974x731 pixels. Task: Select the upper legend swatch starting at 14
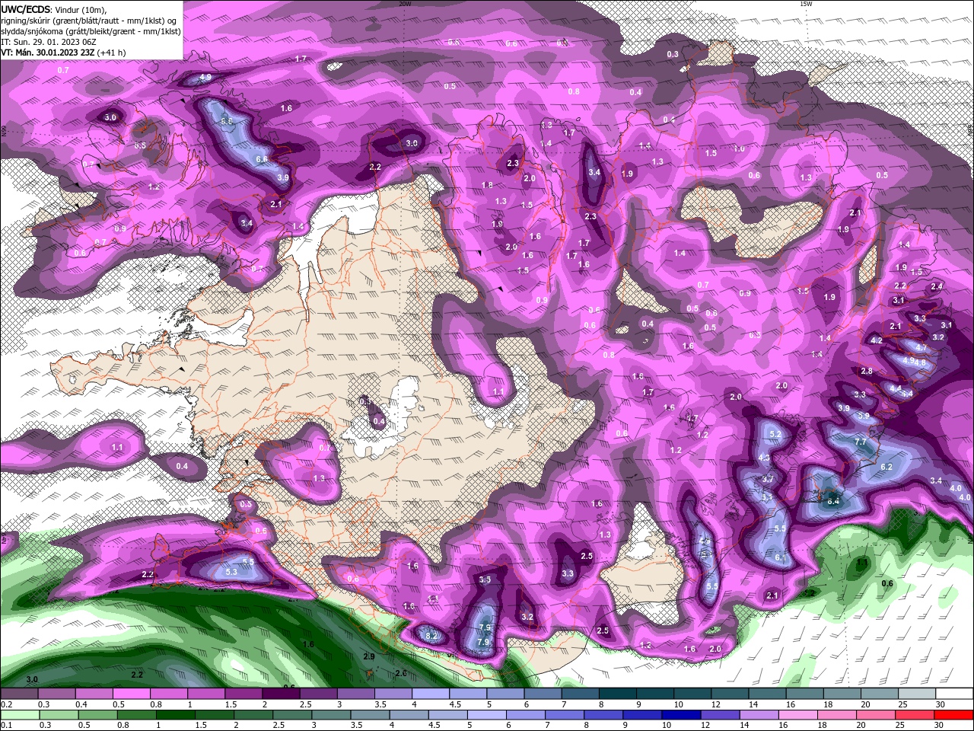point(768,694)
